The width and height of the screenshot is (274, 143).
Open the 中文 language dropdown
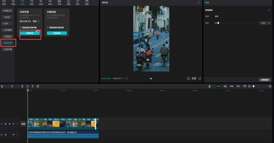click(36, 21)
